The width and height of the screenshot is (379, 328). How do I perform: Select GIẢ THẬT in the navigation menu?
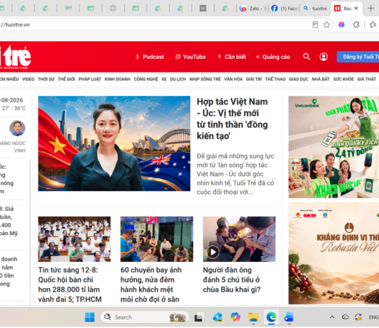pos(367,79)
